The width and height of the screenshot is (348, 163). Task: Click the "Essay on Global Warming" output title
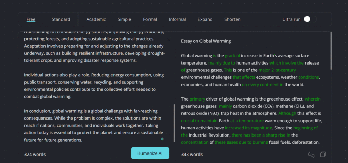pos(206,41)
